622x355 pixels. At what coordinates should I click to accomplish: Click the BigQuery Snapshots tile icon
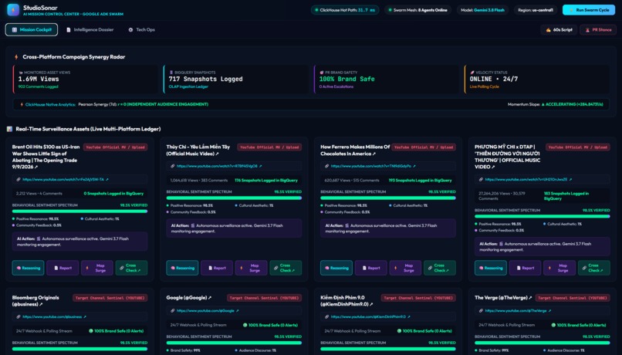(x=171, y=73)
